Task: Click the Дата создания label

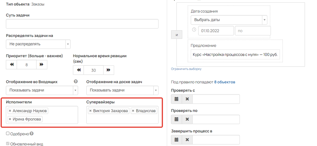Action: coord(204,11)
